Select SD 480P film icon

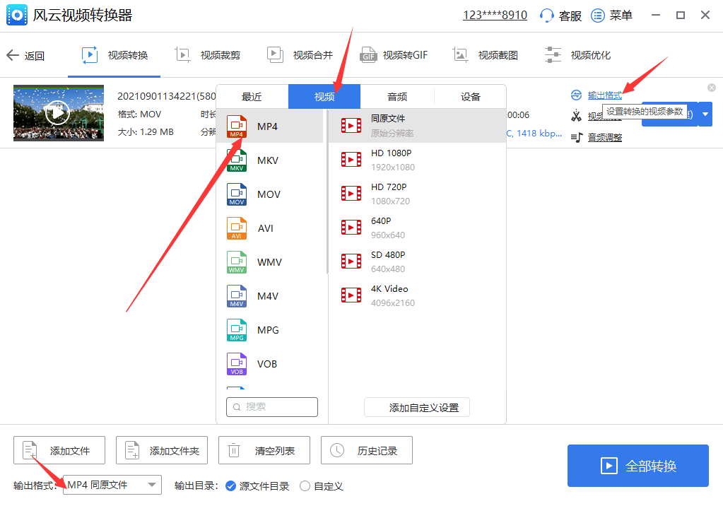351,261
